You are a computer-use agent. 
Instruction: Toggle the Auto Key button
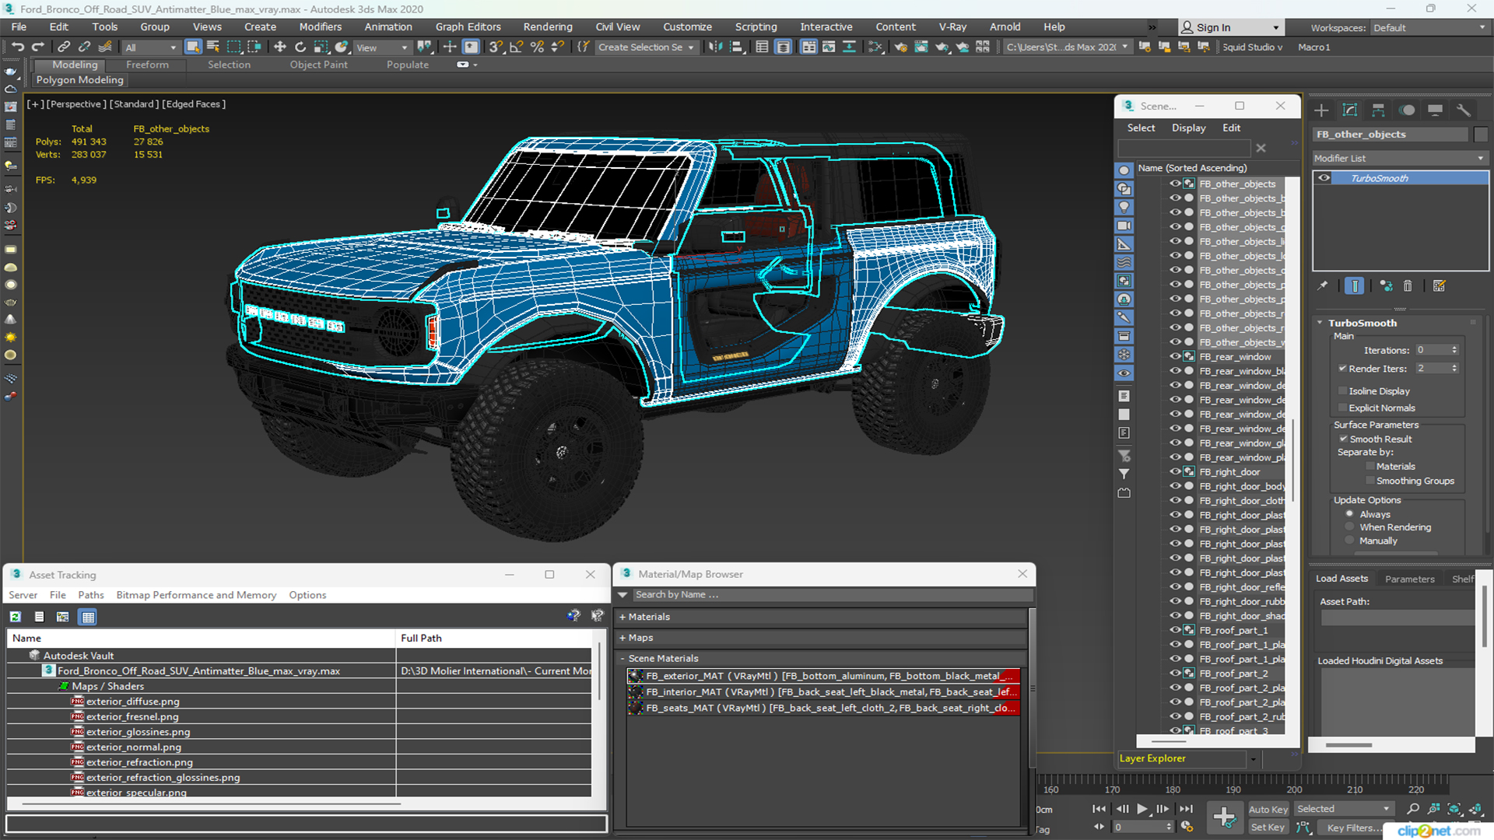1268,810
